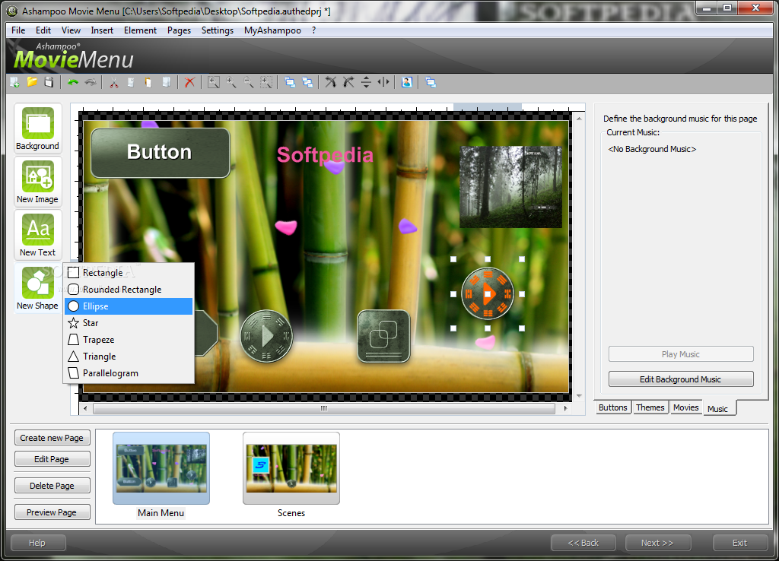
Task: Click the canvas horizontal scrollbar thumb
Action: 323,408
